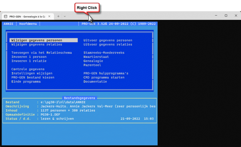Image resolution: width=241 pixels, height=147 pixels.
Task: Click the file path e:\pg30-2\nl\data\ANNIE
Action: click(63, 102)
